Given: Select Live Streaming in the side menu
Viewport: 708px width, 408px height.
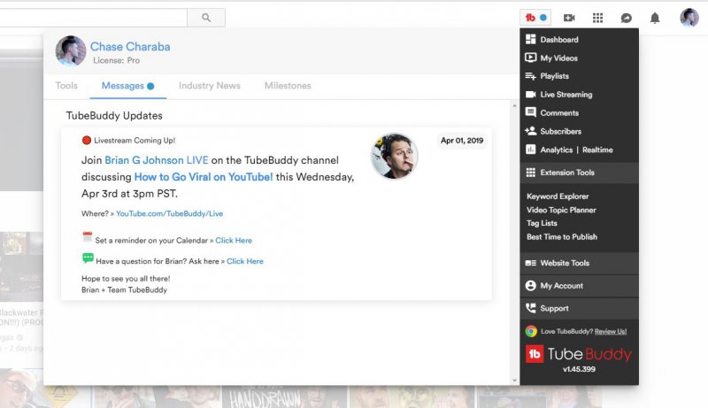Looking at the screenshot, I should coord(566,95).
